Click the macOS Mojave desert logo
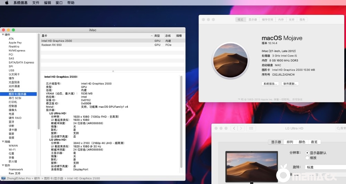The image size is (346, 184). pos(230,60)
